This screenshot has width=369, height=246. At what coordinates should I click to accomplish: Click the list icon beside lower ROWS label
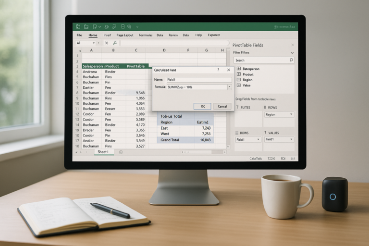(x=237, y=133)
